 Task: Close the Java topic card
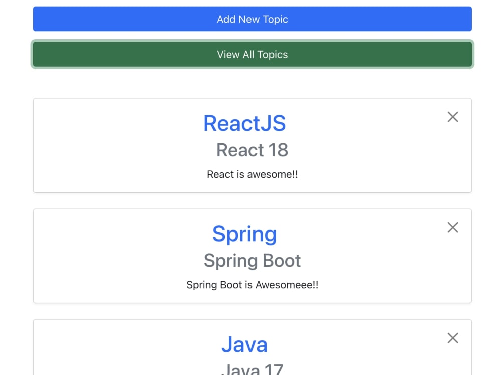[x=453, y=338]
